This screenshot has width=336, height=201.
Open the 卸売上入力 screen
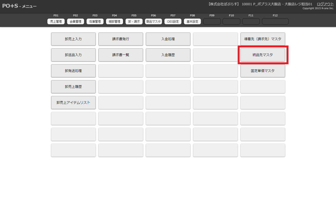coord(73,39)
